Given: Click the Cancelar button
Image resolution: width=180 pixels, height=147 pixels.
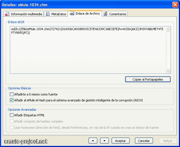Looking at the screenshot, I should point(144,141).
